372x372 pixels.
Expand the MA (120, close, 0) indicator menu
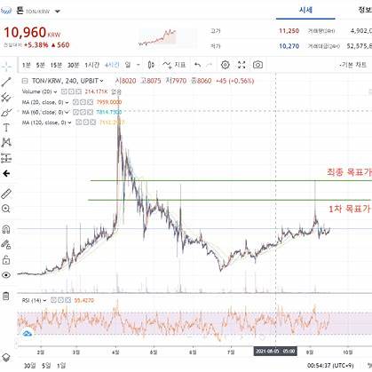[69, 123]
